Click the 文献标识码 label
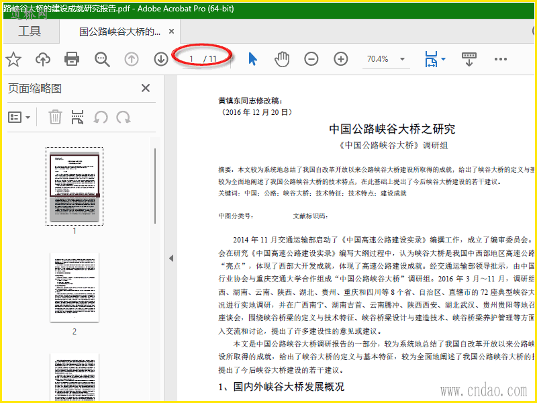The height and width of the screenshot is (403, 537). 310,216
